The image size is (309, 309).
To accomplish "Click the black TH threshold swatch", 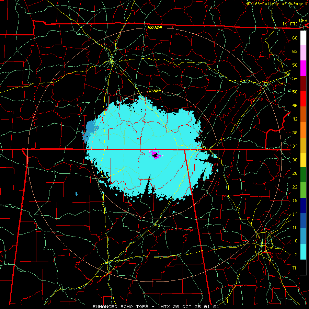I will [x=303, y=267].
